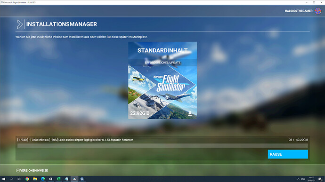
Task: Show hidden system tray icons
Action: click(x=298, y=179)
